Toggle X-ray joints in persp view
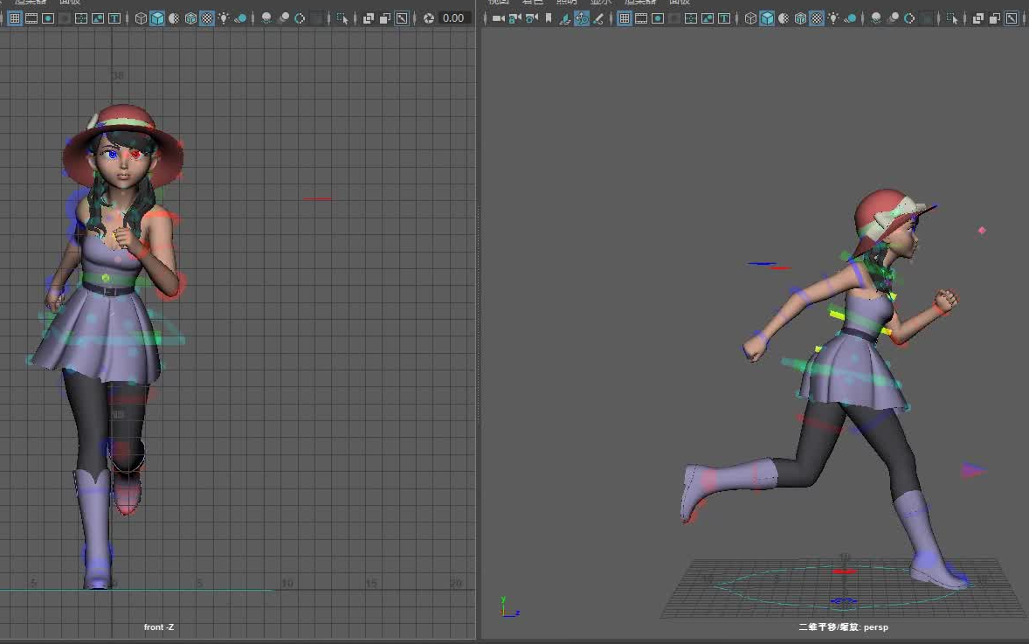 point(1012,18)
